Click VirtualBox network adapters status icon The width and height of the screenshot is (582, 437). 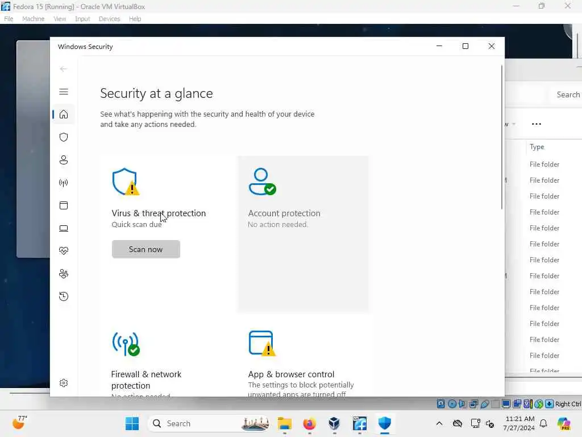473,404
